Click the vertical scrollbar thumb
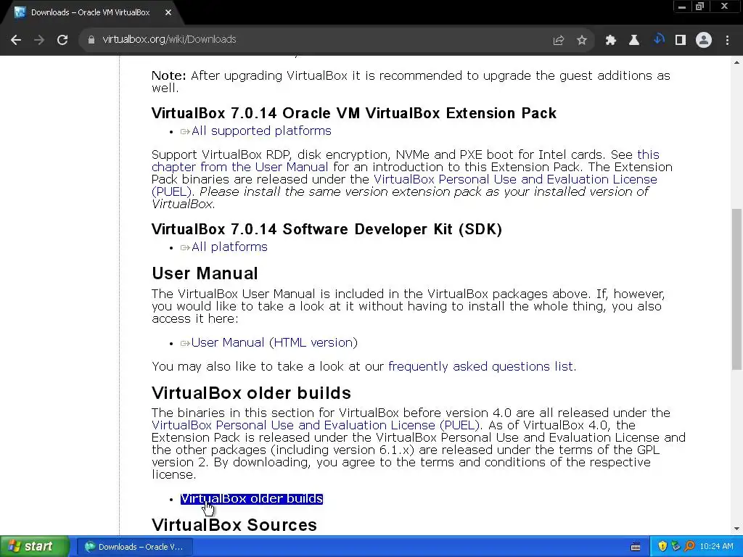This screenshot has width=743, height=557. pyautogui.click(x=737, y=289)
